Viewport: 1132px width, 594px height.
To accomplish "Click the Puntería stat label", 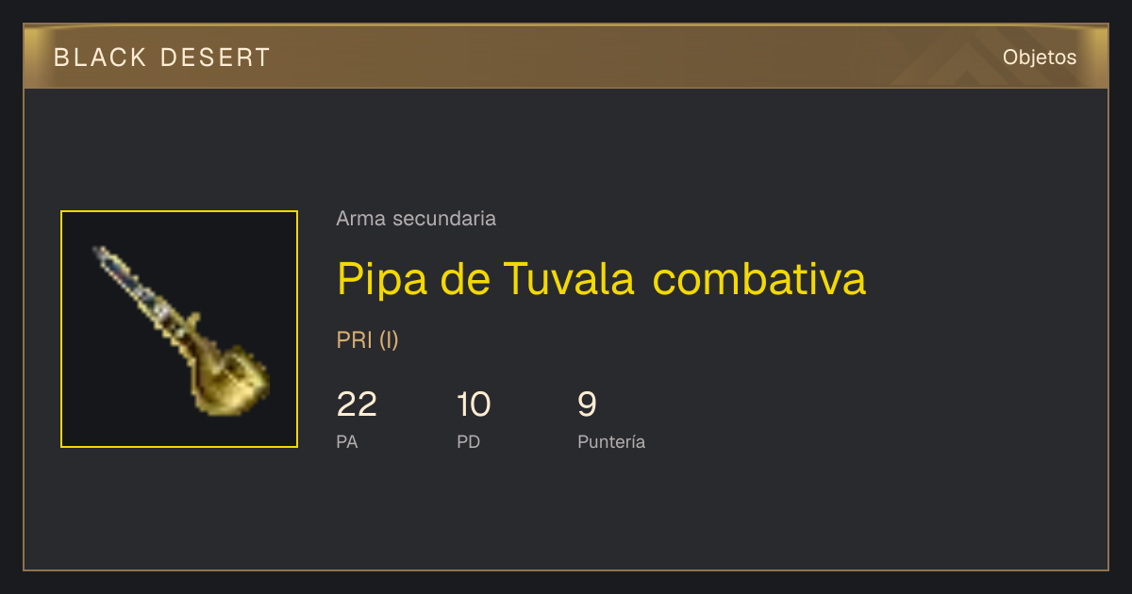I will coord(611,441).
